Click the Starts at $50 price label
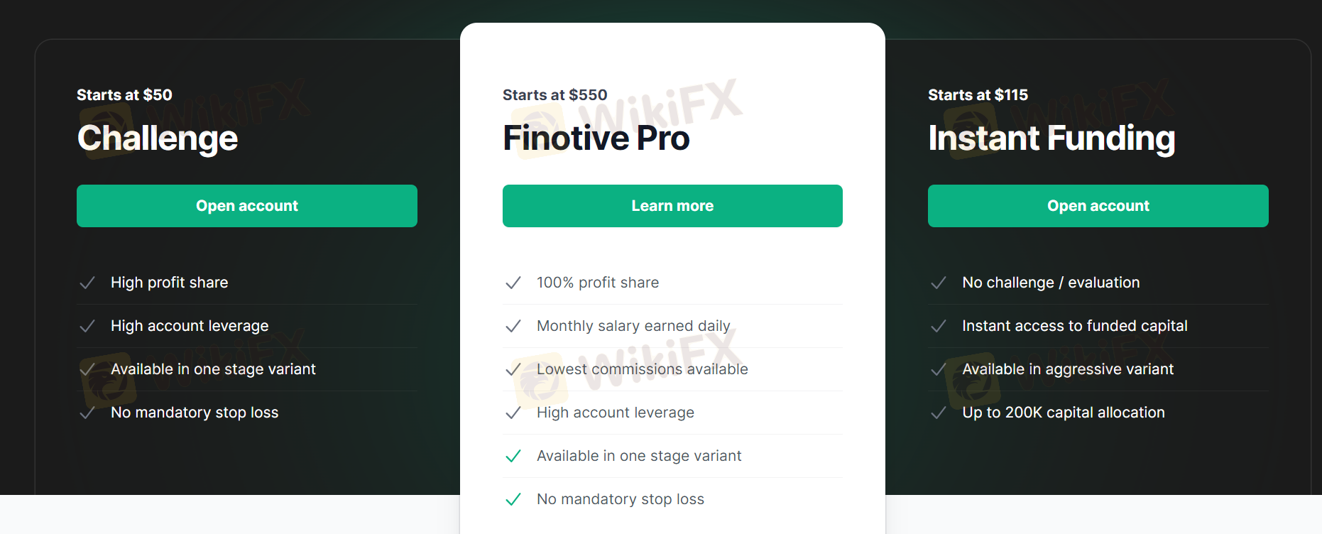Viewport: 1322px width, 534px height. (124, 95)
